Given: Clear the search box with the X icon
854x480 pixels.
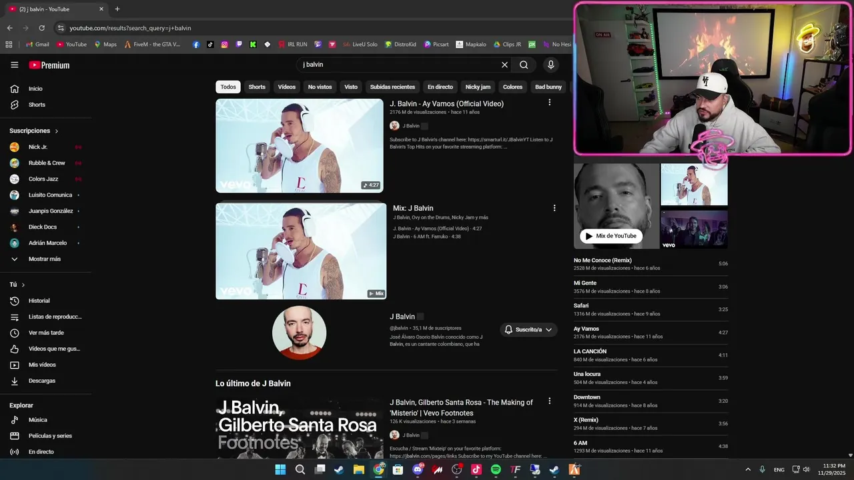Looking at the screenshot, I should (x=504, y=65).
